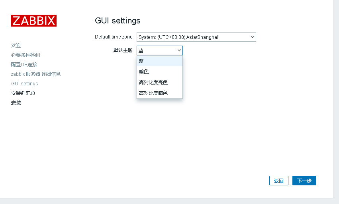Click the 默认主题 field label
The image size is (339, 204).
coord(123,50)
